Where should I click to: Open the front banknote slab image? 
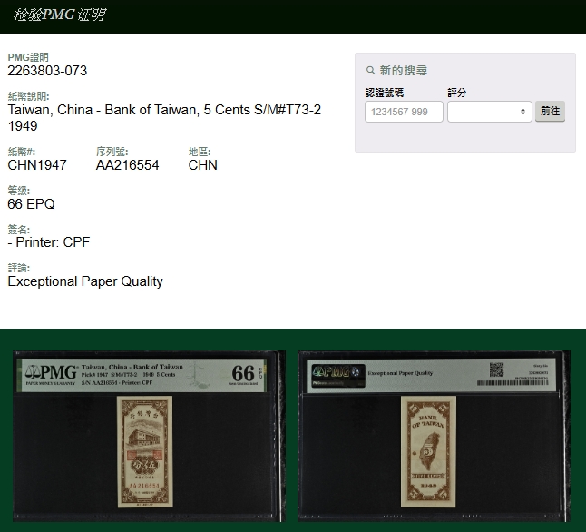(149, 436)
